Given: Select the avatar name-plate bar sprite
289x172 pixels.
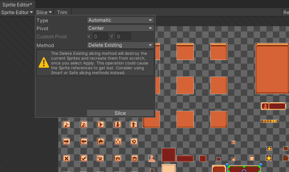Looking at the screenshot, I should pos(273,106).
